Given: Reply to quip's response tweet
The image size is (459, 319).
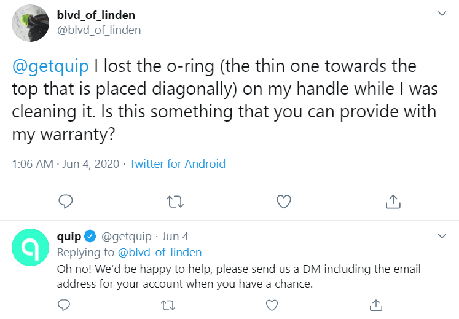Looking at the screenshot, I should coord(64,304).
